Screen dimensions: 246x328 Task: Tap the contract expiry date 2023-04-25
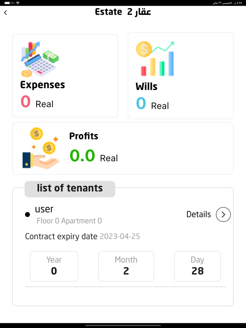click(x=120, y=236)
